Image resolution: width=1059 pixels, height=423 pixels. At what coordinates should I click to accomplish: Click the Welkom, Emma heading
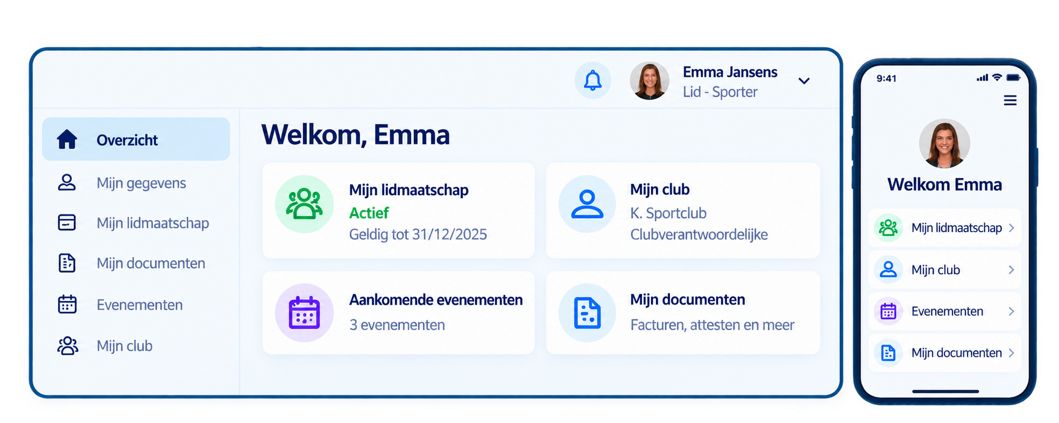pyautogui.click(x=355, y=134)
